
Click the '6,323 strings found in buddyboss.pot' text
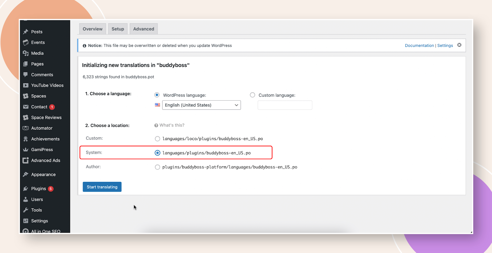[118, 77]
